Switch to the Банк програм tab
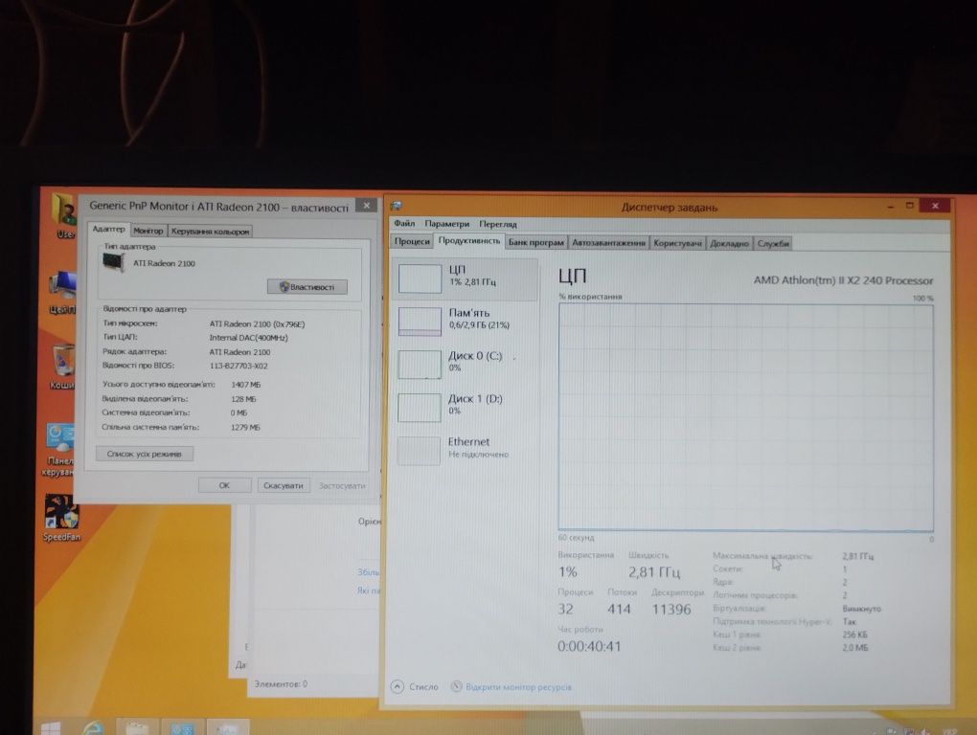This screenshot has width=977, height=735. click(x=535, y=243)
